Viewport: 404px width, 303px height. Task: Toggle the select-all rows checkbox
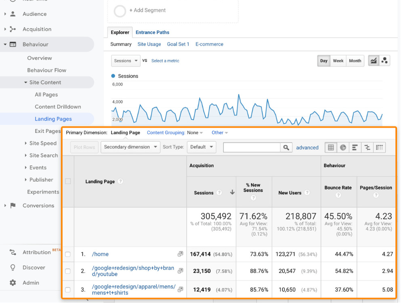pos(68,181)
